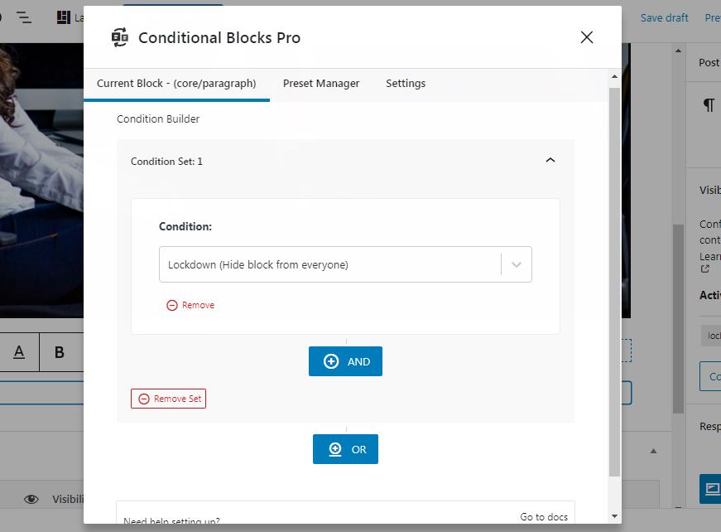Image resolution: width=721 pixels, height=532 pixels.
Task: Click the Post tab in sidebar
Action: [x=709, y=63]
